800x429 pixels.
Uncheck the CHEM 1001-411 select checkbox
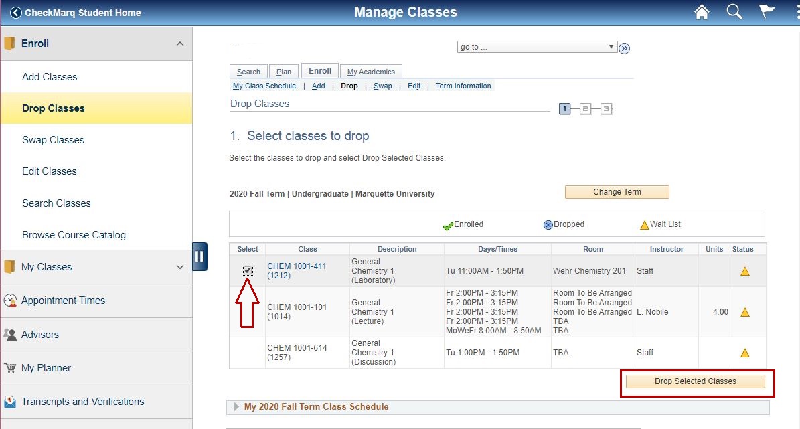click(x=248, y=271)
